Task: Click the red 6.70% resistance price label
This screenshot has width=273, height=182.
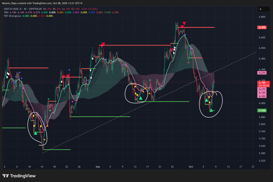Action: point(262,27)
